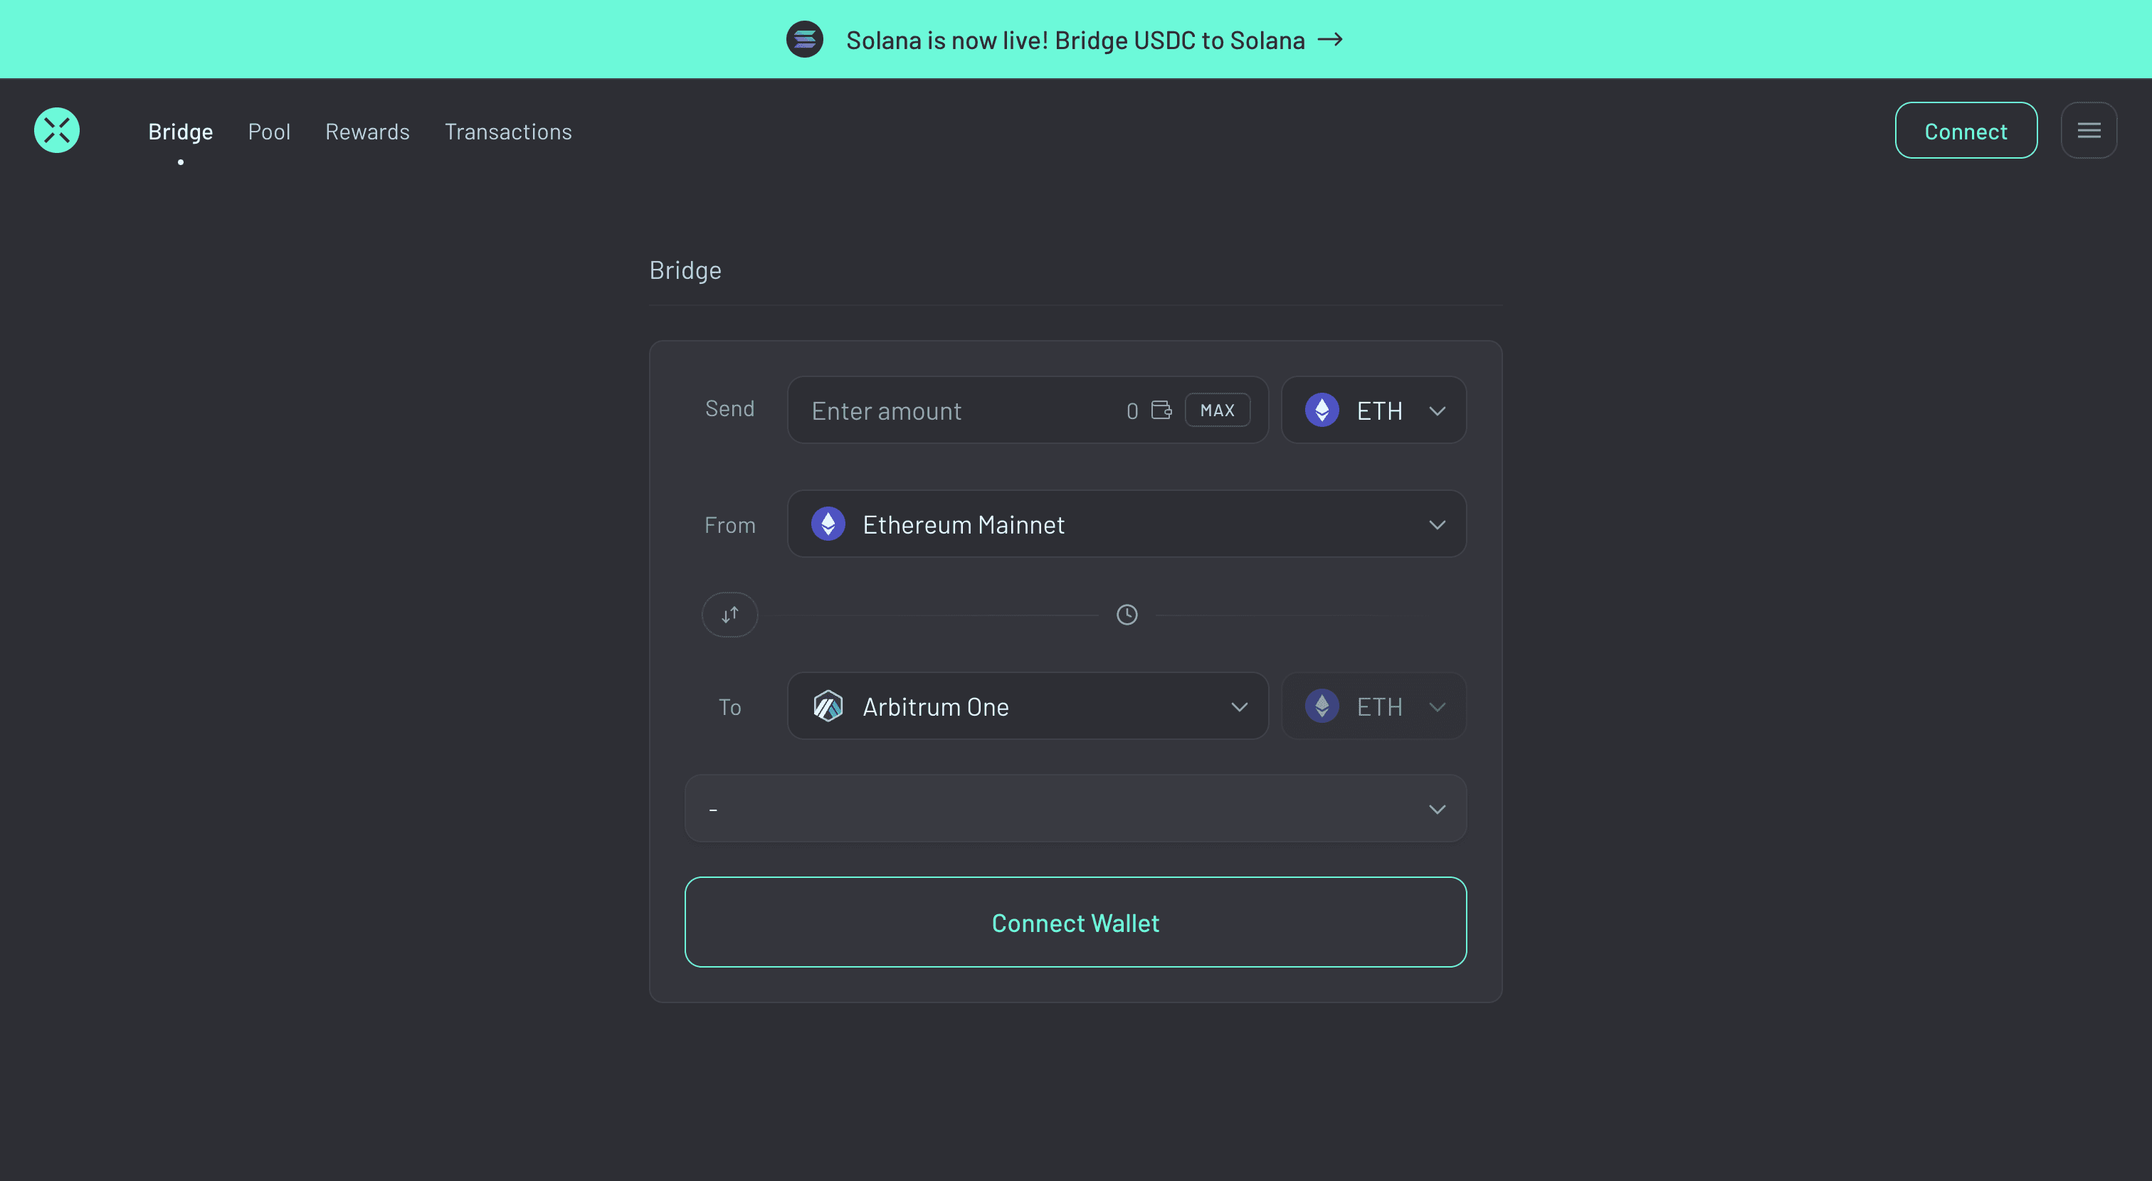
Task: Open the From network dropdown showing Ethereum Mainnet
Action: [x=1126, y=524]
